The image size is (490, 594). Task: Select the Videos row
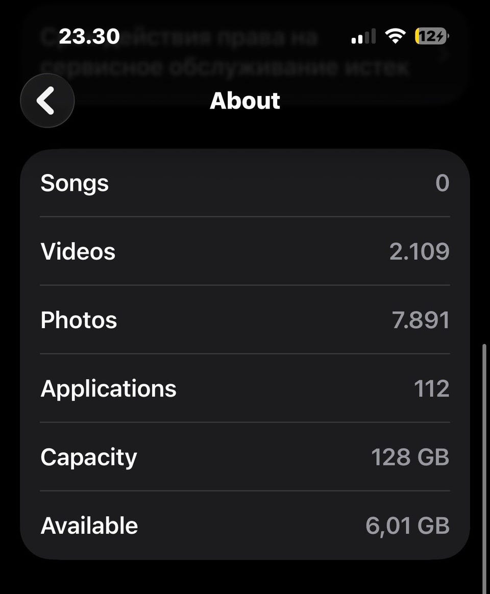point(245,251)
